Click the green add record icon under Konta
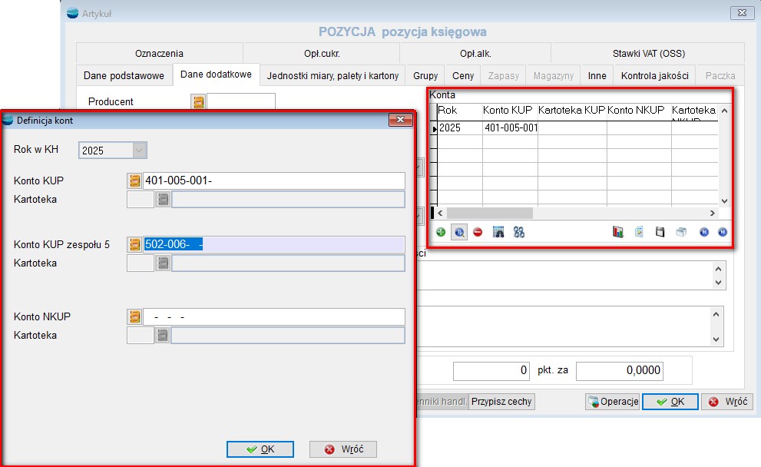 coord(441,232)
